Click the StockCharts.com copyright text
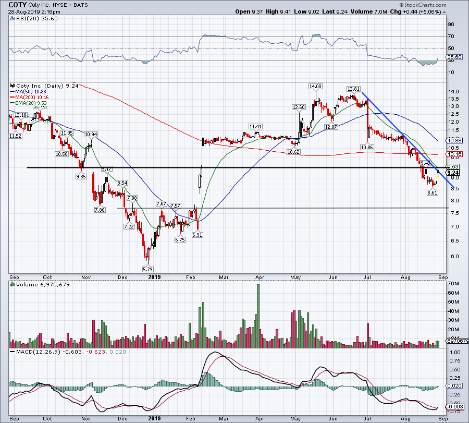 (423, 5)
